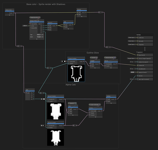
Task: Click the Sample Texture 2D A(1) output port
Action: tap(43, 32)
